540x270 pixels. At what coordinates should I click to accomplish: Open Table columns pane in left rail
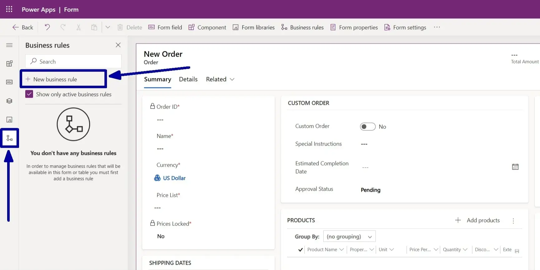(x=9, y=82)
